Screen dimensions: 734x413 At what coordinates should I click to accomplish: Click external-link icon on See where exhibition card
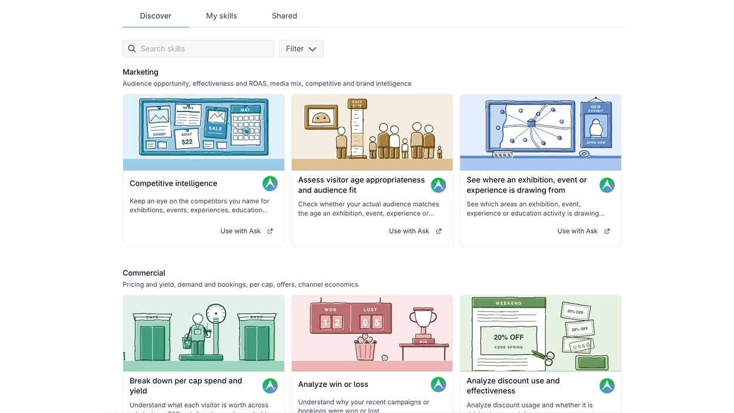click(607, 231)
